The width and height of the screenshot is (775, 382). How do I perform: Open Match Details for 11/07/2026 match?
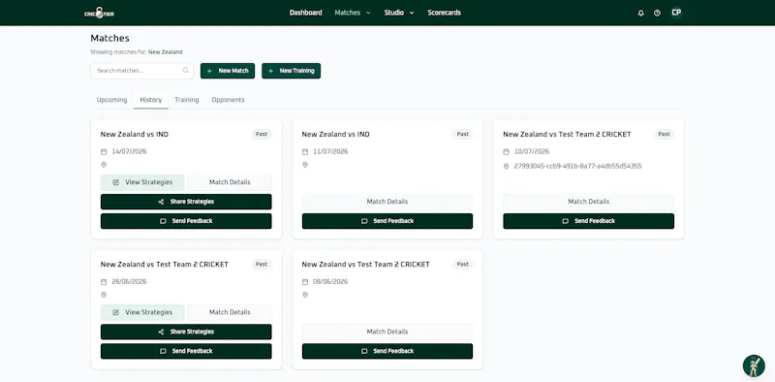[x=387, y=202]
